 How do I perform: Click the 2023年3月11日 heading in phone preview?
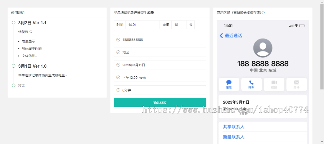tap(236, 102)
